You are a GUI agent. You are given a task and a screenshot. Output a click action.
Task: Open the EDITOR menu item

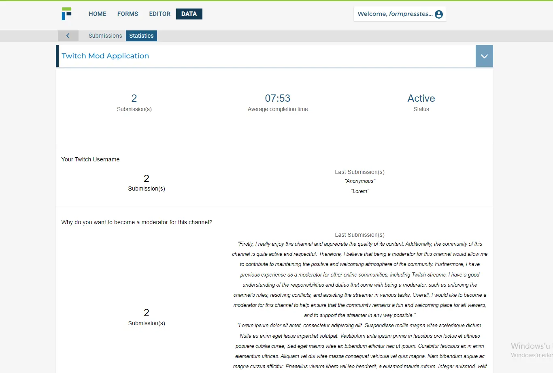160,14
